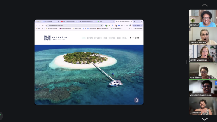Close the Flock tab
The image size is (217, 122).
coord(113,22)
